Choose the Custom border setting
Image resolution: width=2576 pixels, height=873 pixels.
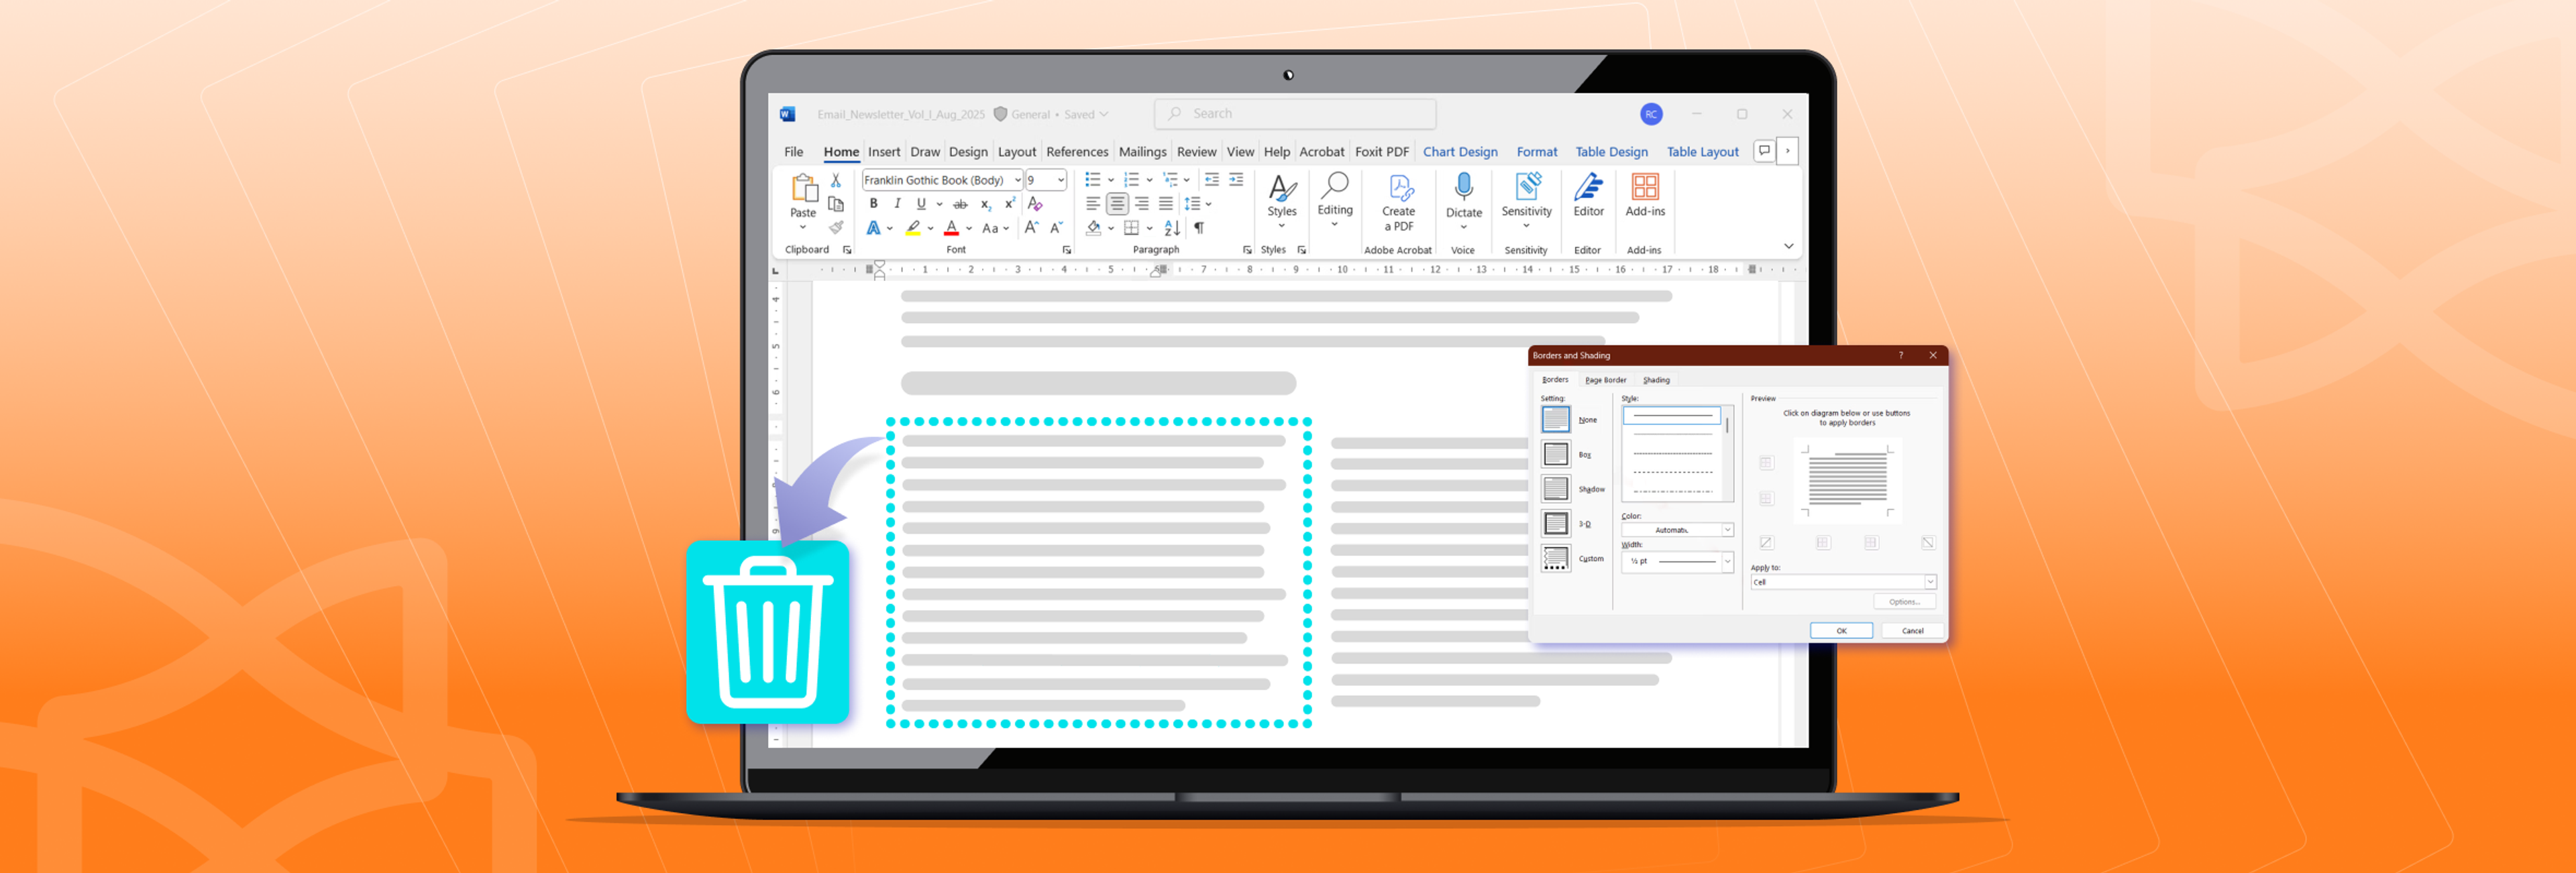point(1556,558)
